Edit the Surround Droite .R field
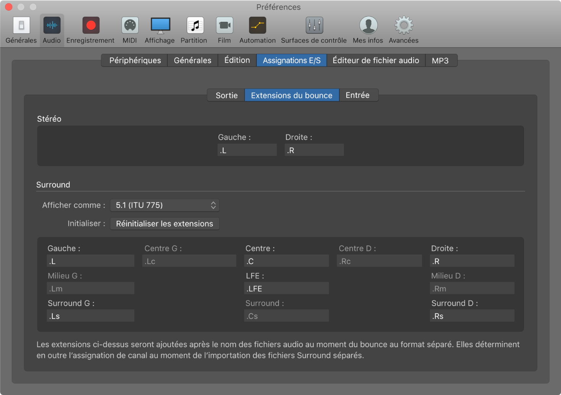Image resolution: width=561 pixels, height=395 pixels. coord(472,261)
